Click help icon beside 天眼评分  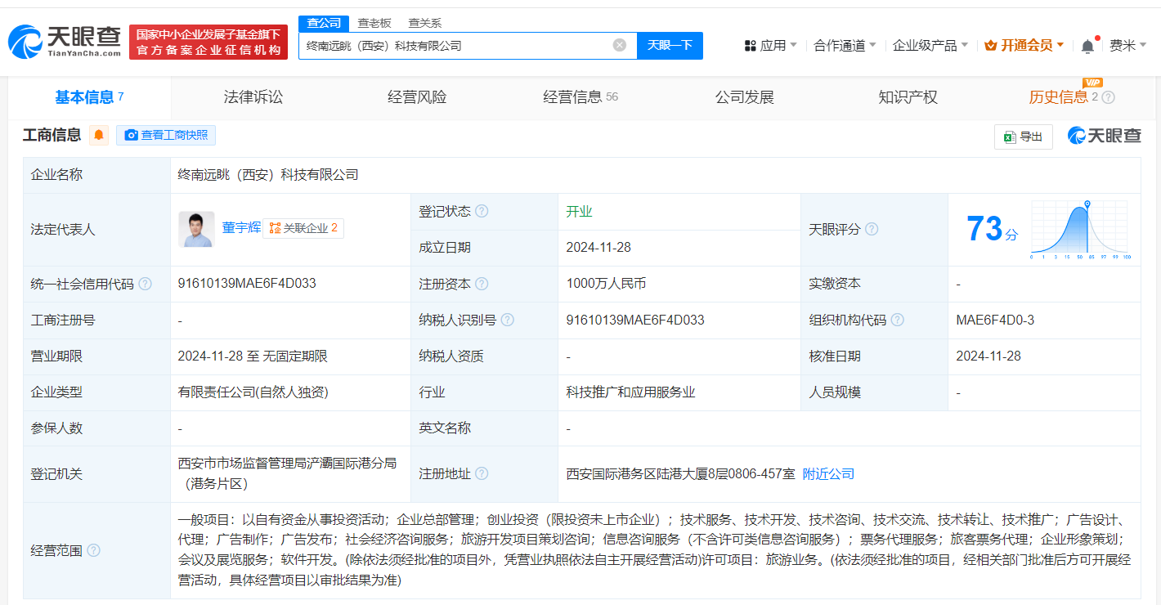[x=872, y=229]
